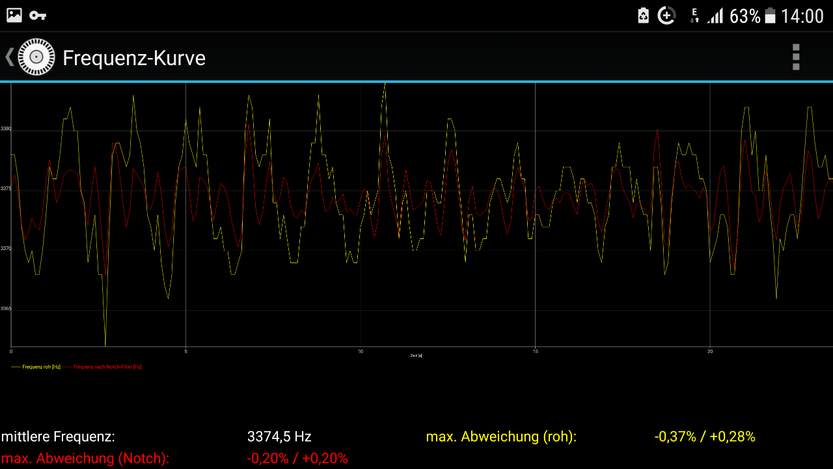Tap the x-axis tick labeled 20

click(x=710, y=351)
